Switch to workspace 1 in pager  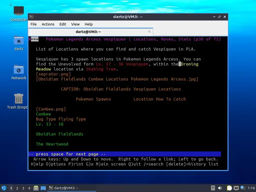(x=11, y=188)
